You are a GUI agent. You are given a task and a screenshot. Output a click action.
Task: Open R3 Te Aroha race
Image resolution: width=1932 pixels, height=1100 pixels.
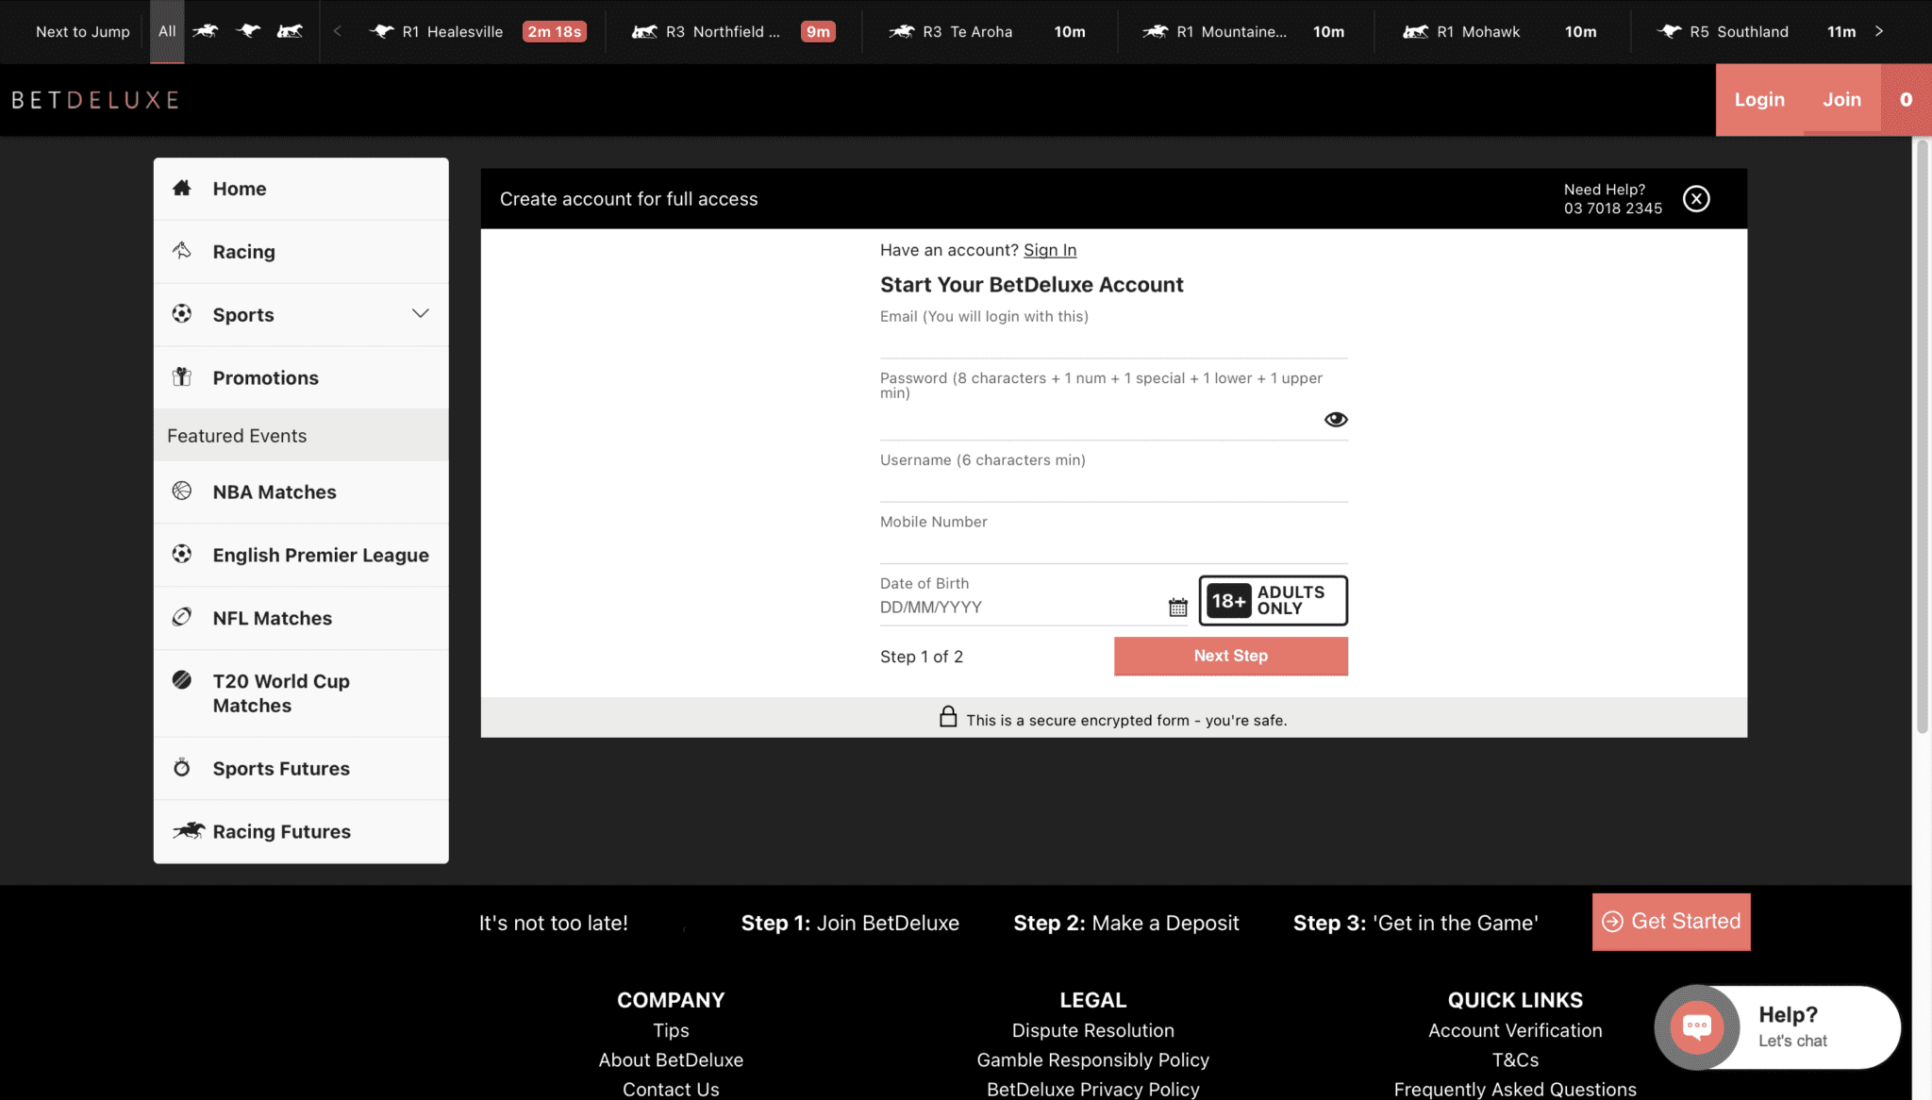tap(987, 31)
